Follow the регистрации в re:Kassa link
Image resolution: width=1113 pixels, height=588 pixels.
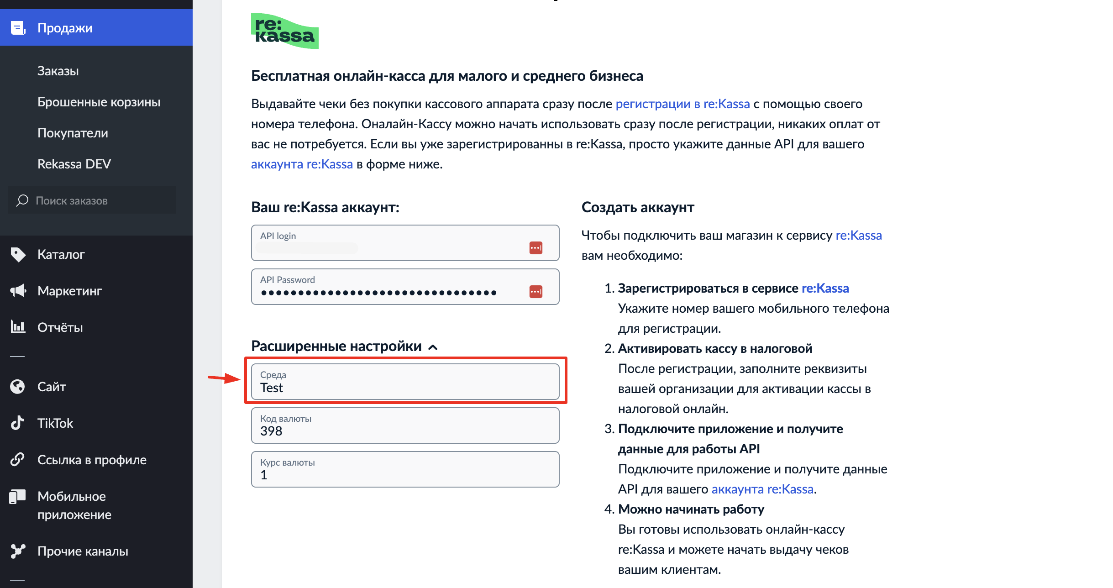tap(682, 104)
